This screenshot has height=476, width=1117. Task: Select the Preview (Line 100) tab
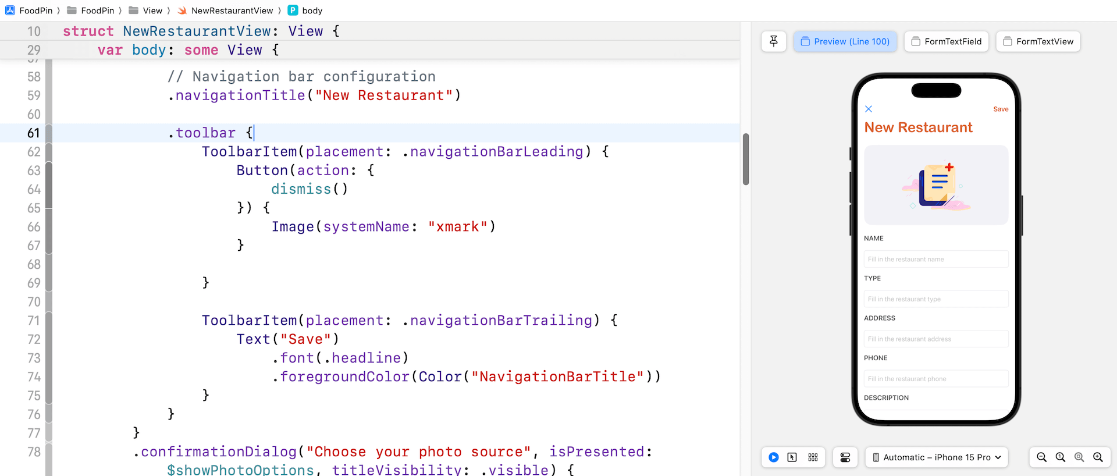[x=845, y=41]
